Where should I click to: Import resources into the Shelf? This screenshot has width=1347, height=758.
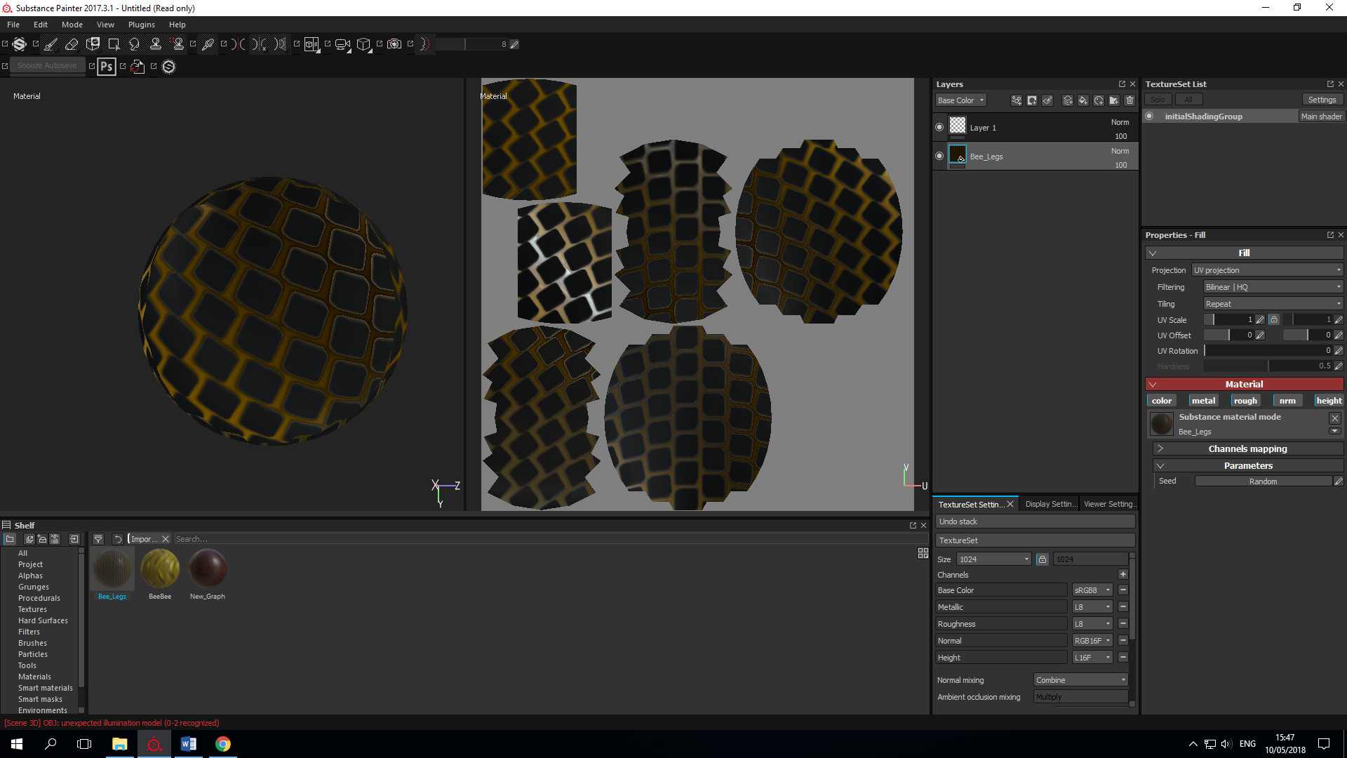coord(74,539)
